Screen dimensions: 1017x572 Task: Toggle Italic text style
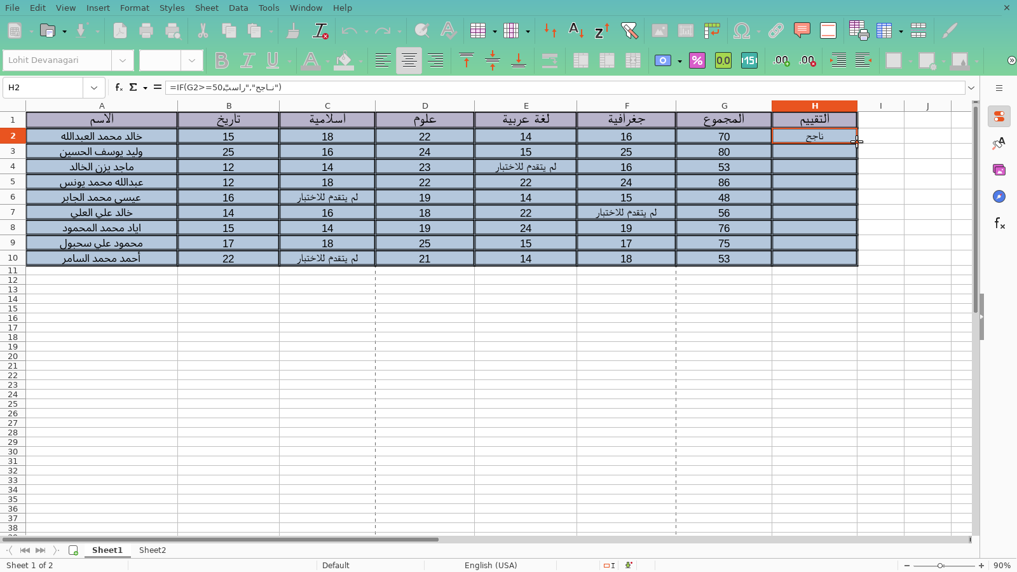[x=247, y=60]
